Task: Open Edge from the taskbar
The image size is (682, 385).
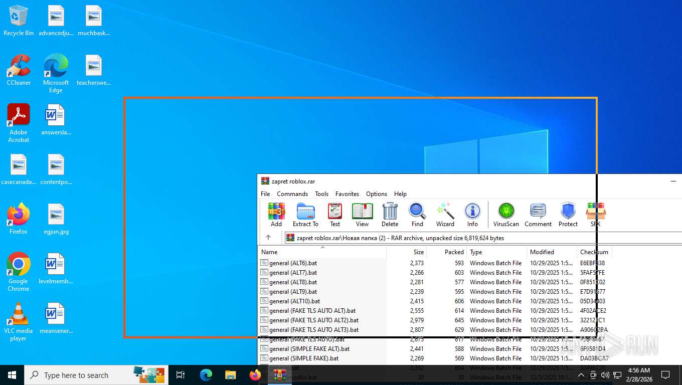Action: point(206,375)
